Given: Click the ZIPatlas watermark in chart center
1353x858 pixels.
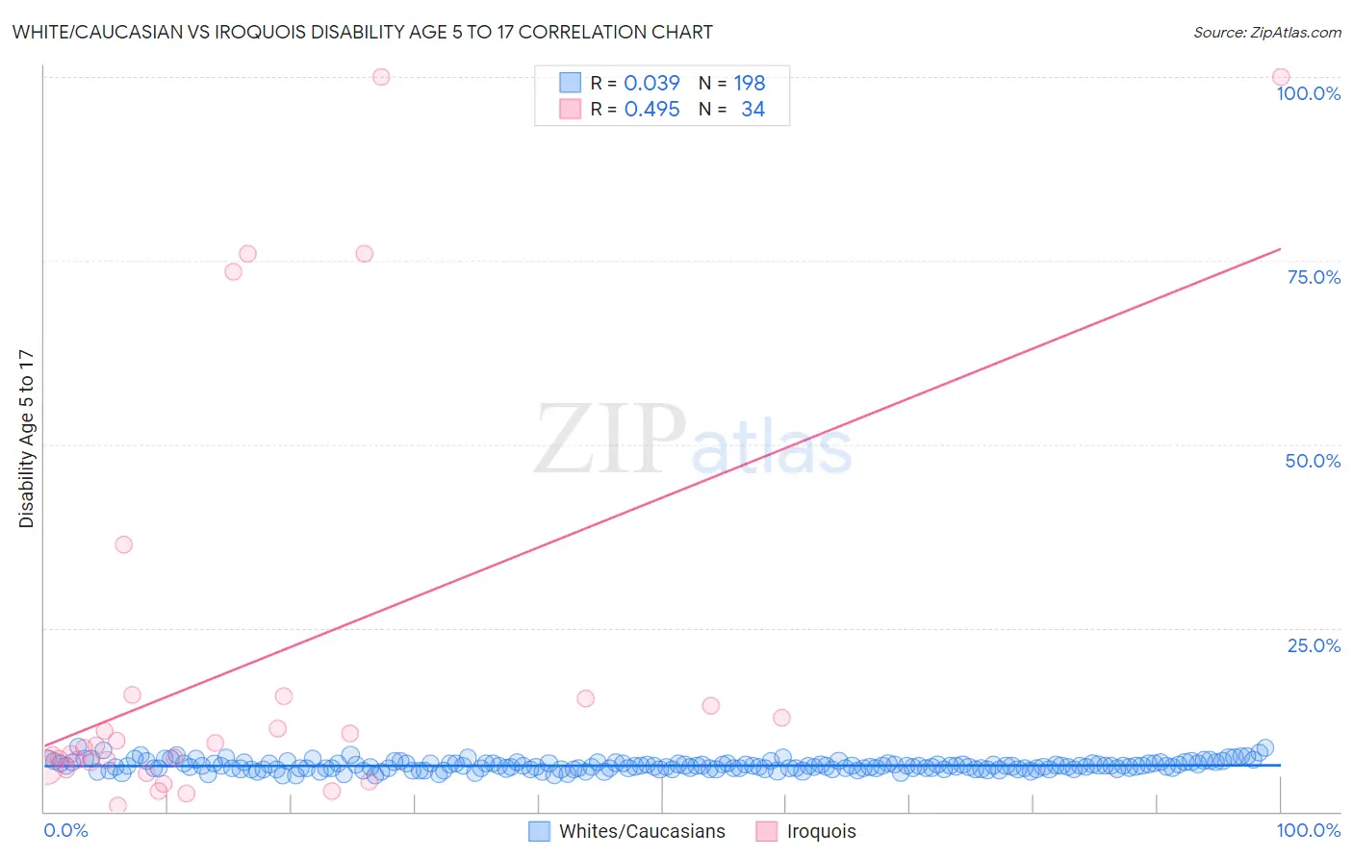Looking at the screenshot, I should [x=693, y=440].
